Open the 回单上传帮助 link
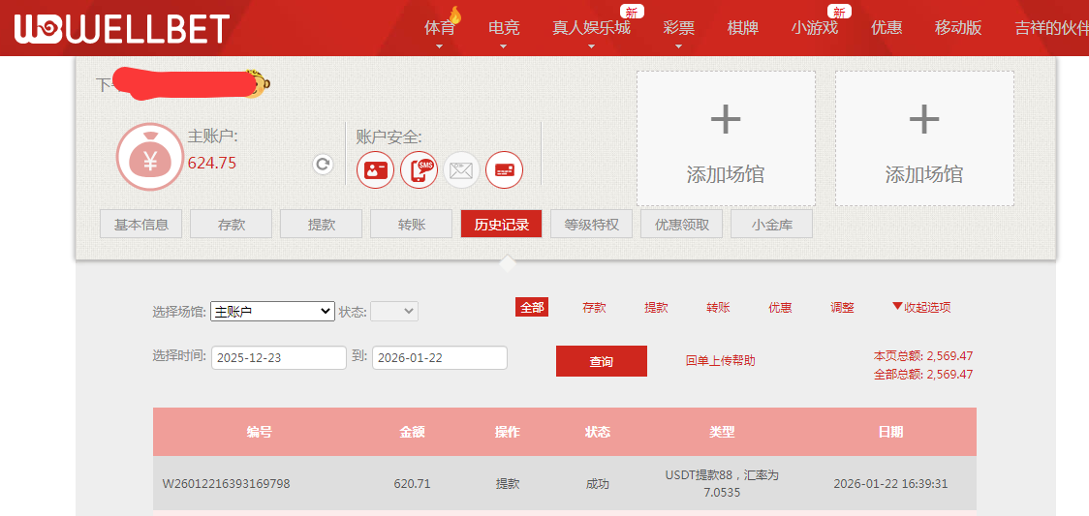The image size is (1089, 516). tap(720, 361)
